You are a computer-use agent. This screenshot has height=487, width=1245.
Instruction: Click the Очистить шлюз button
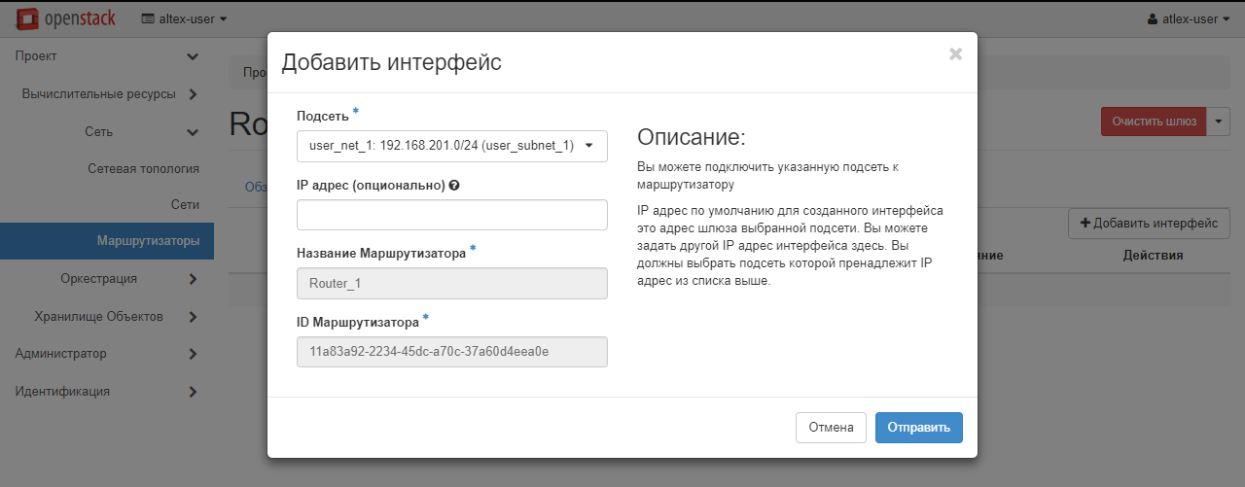click(x=1153, y=122)
